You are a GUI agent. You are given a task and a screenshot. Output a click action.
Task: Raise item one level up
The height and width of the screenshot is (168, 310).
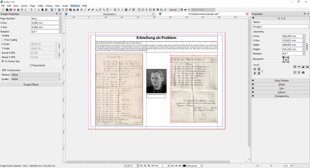click(x=255, y=69)
